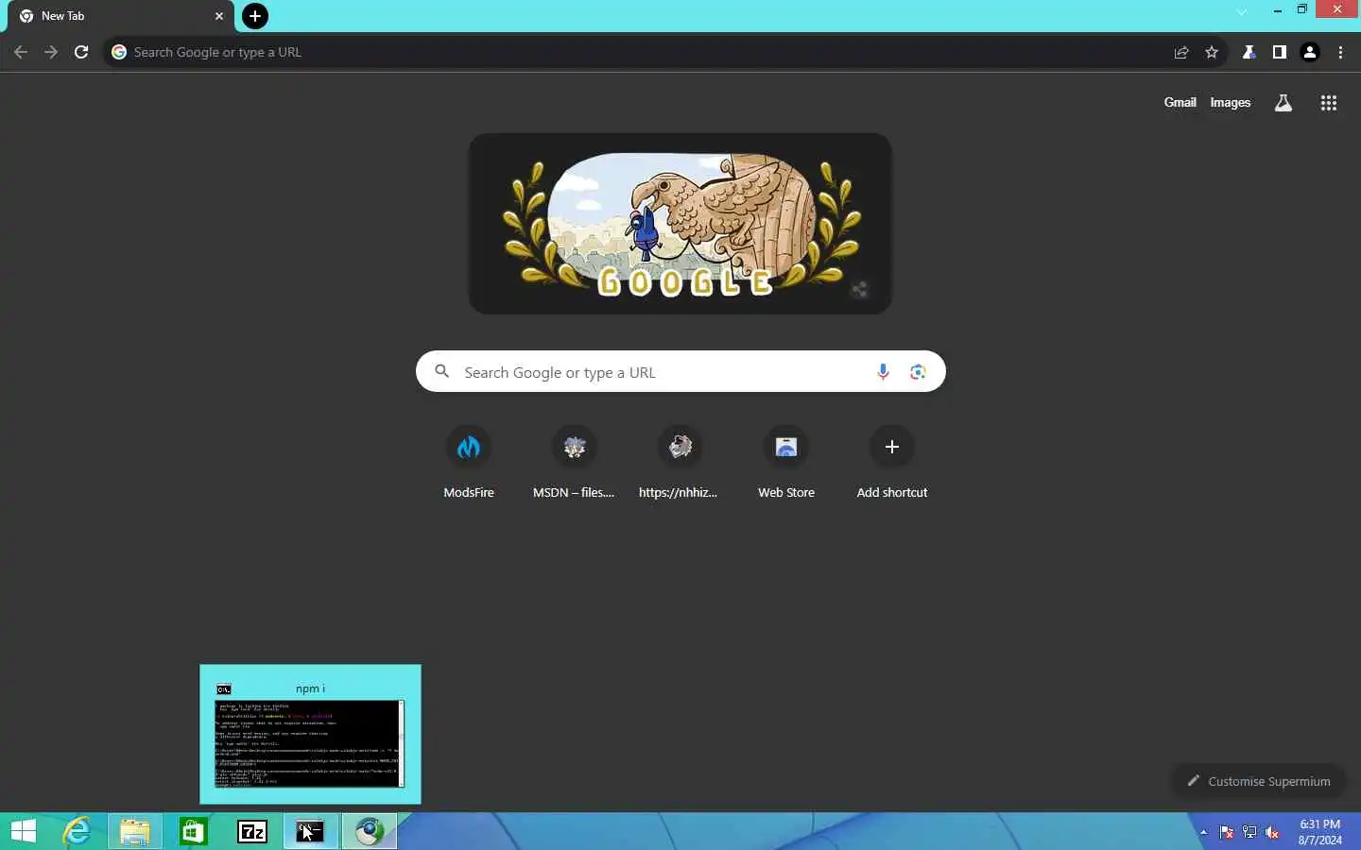This screenshot has width=1361, height=850.
Task: Switch to Supermium browser taskbar icon
Action: [370, 831]
